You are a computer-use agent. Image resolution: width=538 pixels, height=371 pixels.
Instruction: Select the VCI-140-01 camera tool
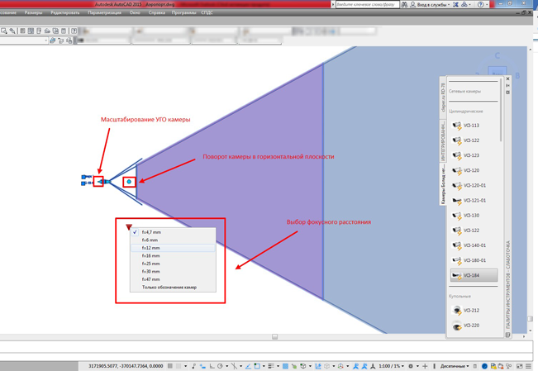point(474,245)
